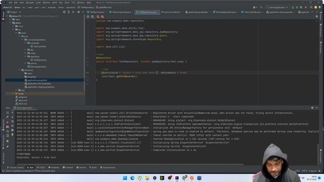
Task: Stop the running process in Run panel
Action: pos(8,122)
